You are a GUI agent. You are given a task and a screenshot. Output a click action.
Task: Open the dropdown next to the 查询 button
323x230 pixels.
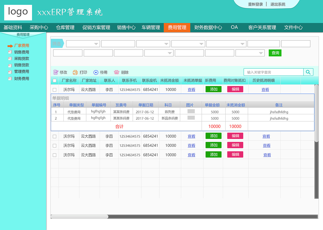(x=250, y=53)
